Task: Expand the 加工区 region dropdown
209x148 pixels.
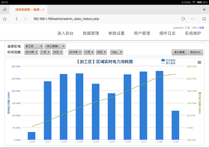Action: click(x=34, y=46)
